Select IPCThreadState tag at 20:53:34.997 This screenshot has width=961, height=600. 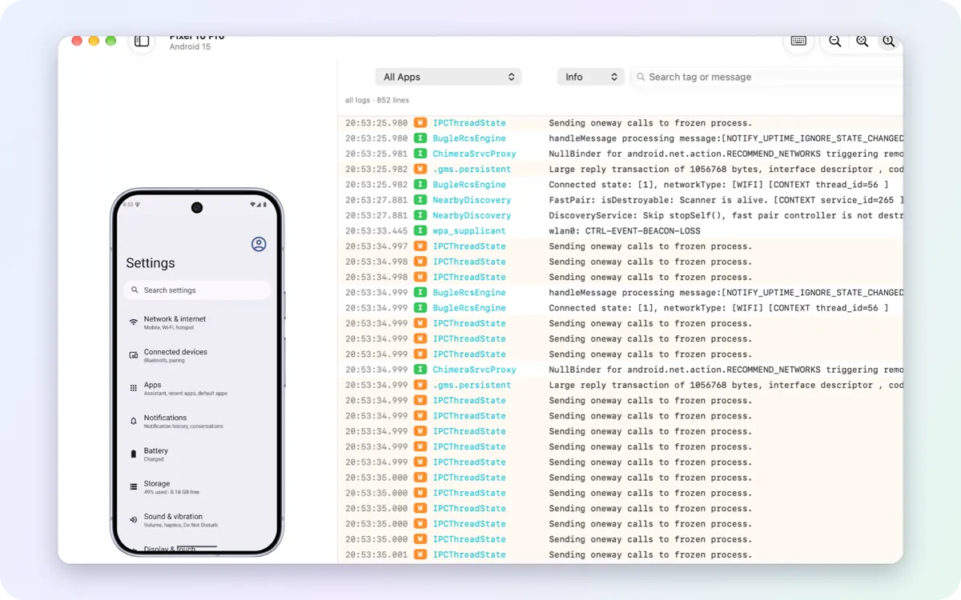tap(469, 246)
